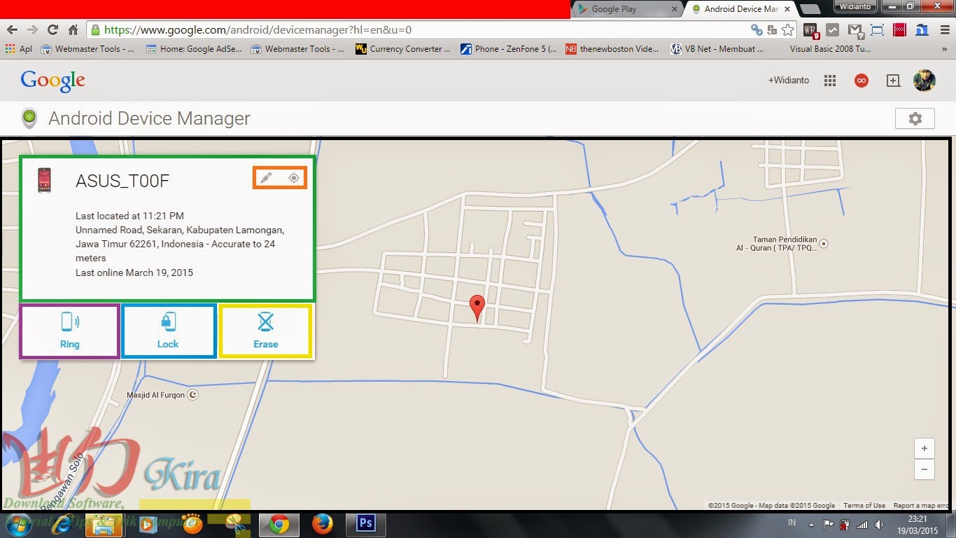Lock the ASUS_T00F device

pos(168,331)
